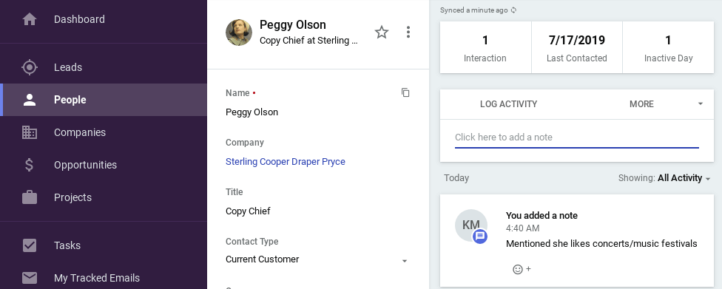Viewport: 722px width, 289px height.
Task: Click the 'Synced a minute ago' status
Action: tap(473, 10)
